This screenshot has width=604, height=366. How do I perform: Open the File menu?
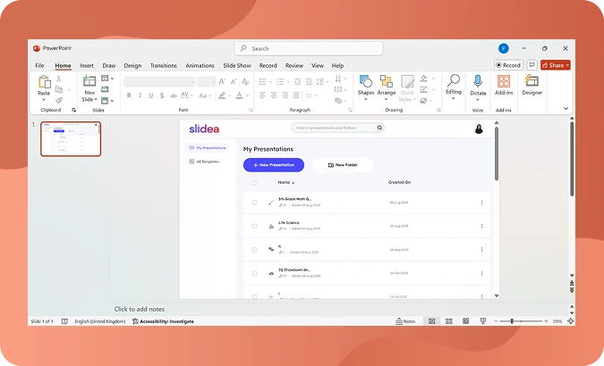39,66
